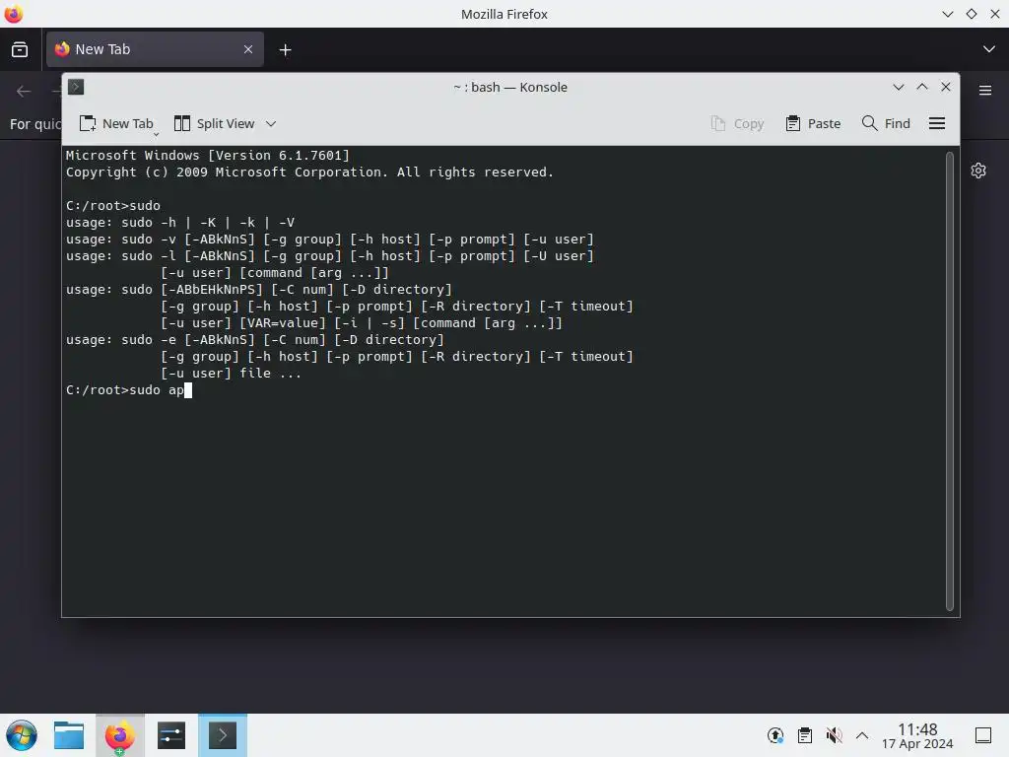Close the Firefox New Tab tab
Image resolution: width=1009 pixels, height=757 pixels.
coord(248,49)
